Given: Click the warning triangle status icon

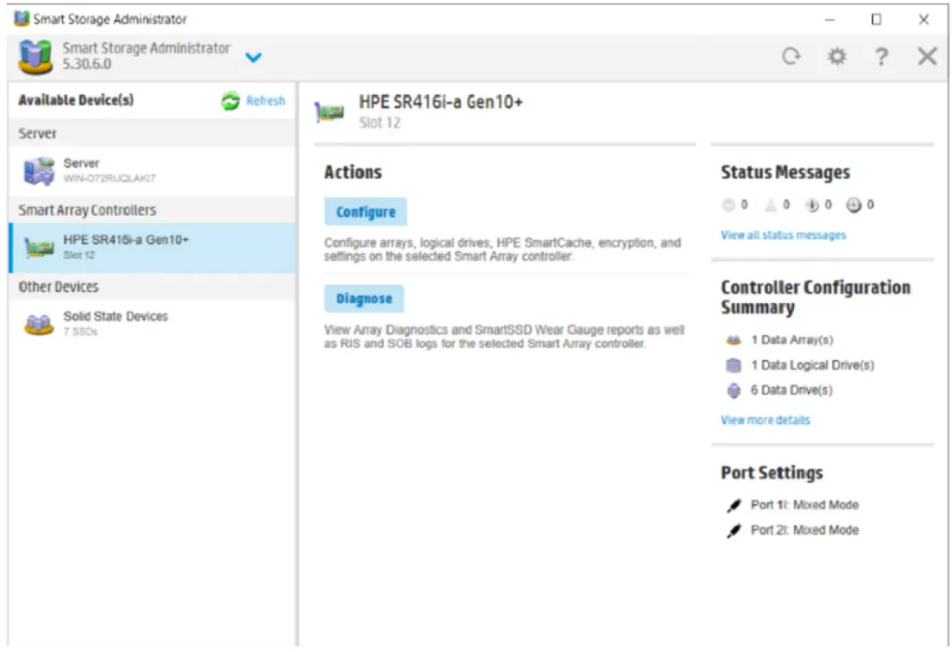Looking at the screenshot, I should (x=771, y=205).
